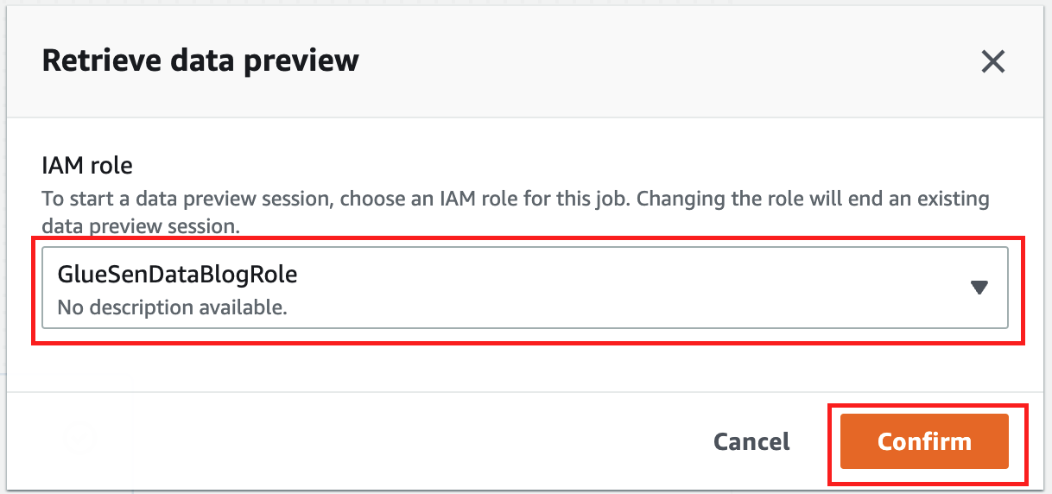Open the GlueSenDataBlogRole combo box

[525, 288]
